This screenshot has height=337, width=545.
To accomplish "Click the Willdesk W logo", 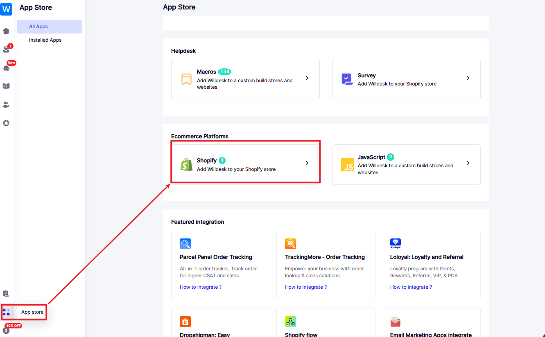I will 6,9.
